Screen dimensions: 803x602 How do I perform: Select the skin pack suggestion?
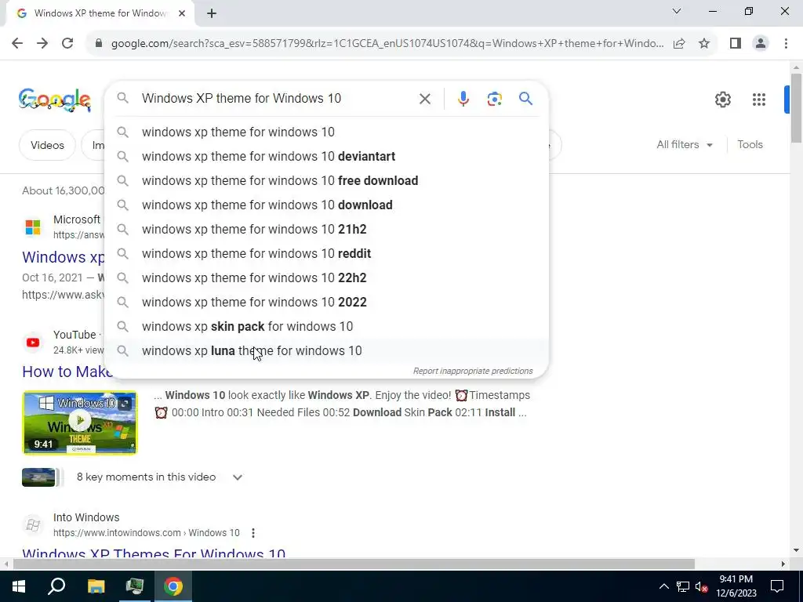tap(326, 327)
